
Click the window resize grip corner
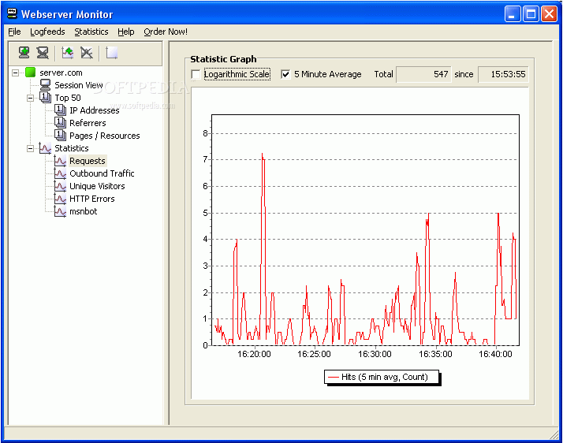tap(554, 434)
